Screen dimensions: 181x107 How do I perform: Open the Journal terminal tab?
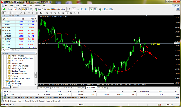point(57,101)
